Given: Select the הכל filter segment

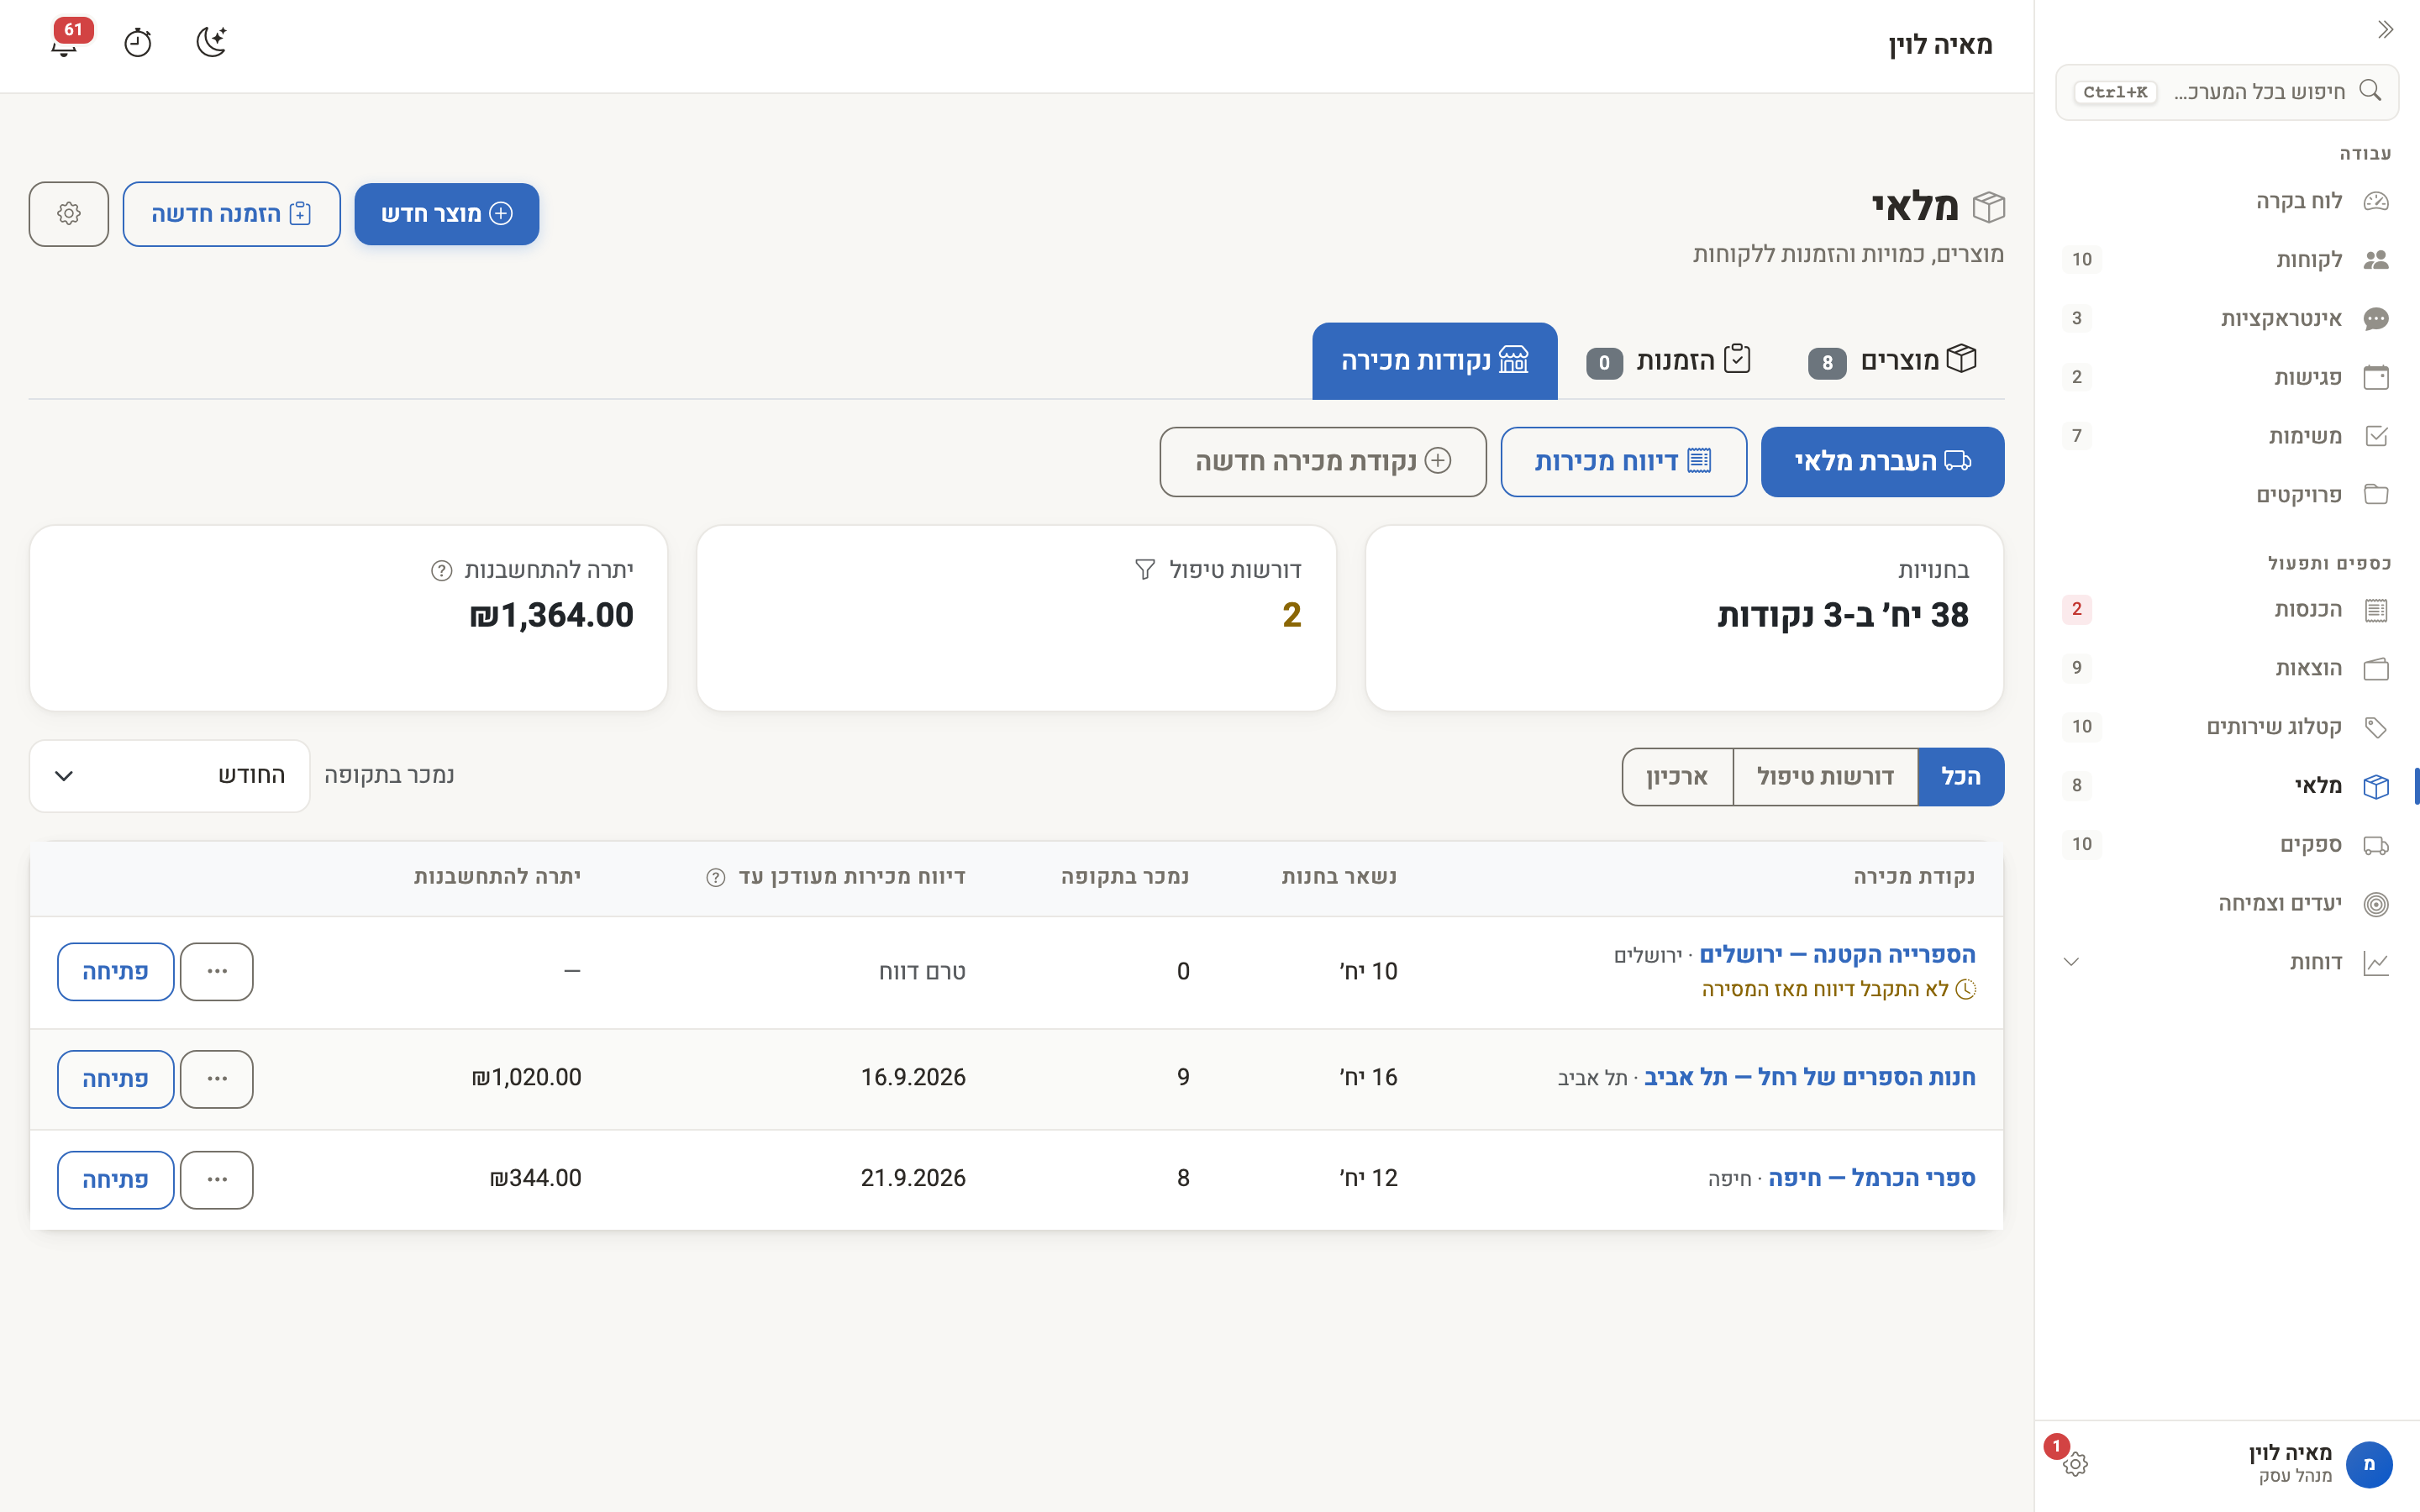Looking at the screenshot, I should (1960, 777).
